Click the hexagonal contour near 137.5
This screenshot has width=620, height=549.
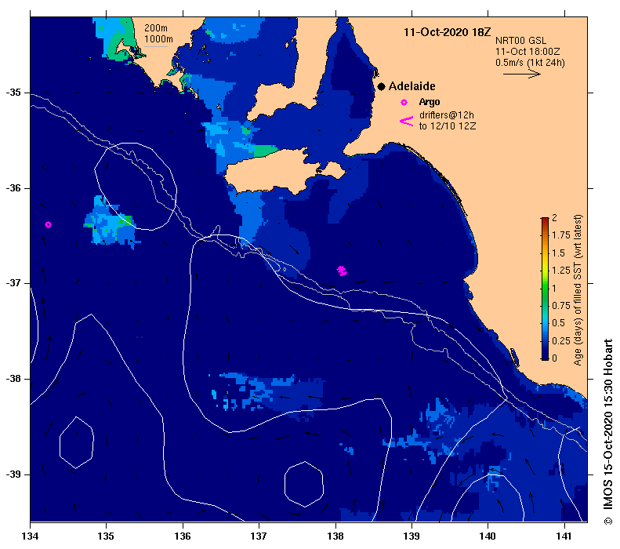(304, 484)
